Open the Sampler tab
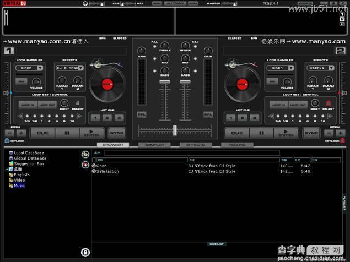Screen dimensions: 350x262 [x=154, y=145]
